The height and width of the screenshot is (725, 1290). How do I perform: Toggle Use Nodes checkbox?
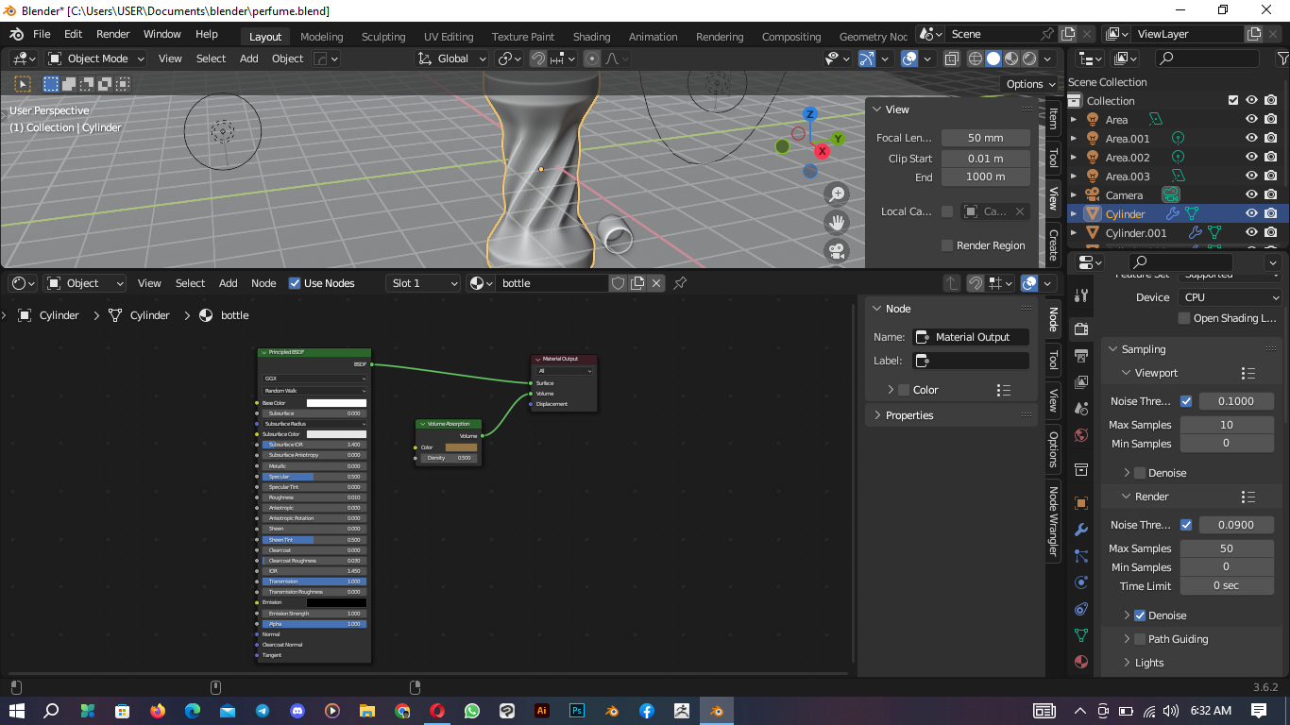click(295, 283)
